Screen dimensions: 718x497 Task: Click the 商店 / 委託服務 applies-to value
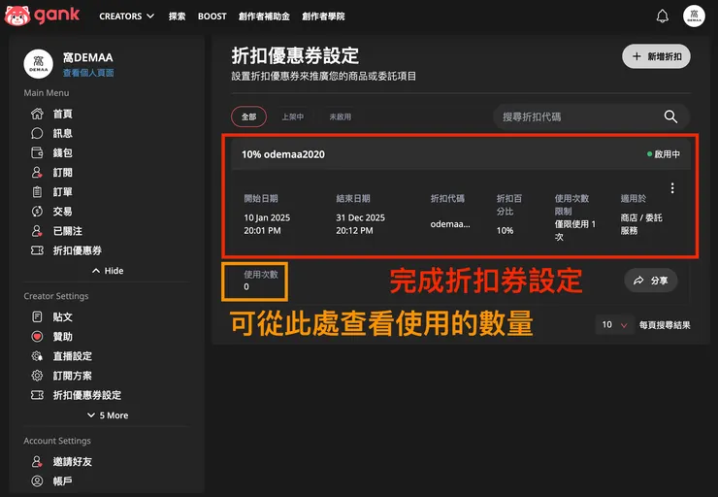click(641, 224)
